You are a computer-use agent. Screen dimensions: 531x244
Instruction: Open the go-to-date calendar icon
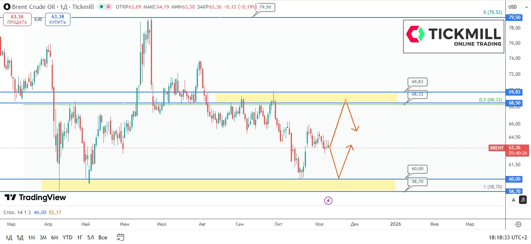coord(120,237)
